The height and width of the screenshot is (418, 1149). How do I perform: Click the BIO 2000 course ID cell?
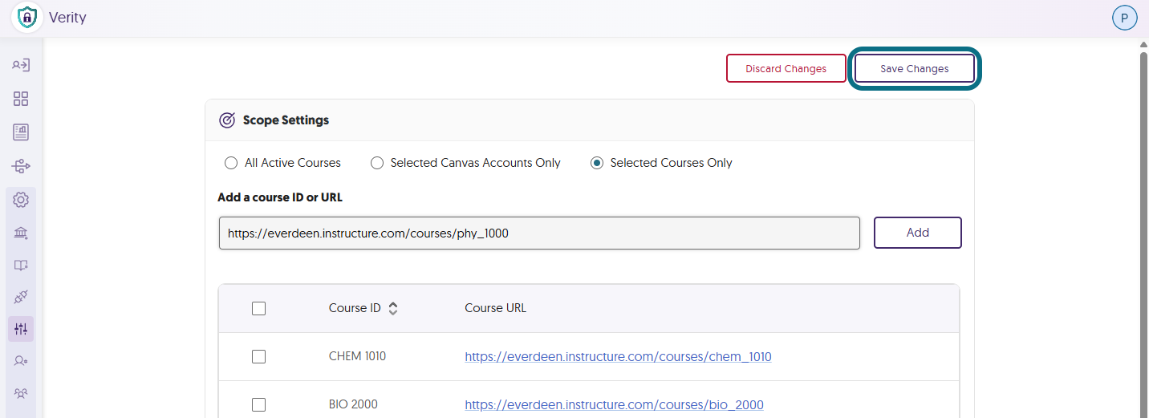click(x=353, y=404)
